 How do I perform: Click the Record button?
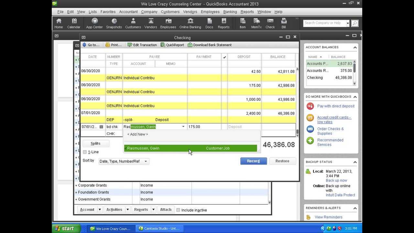coord(254,161)
